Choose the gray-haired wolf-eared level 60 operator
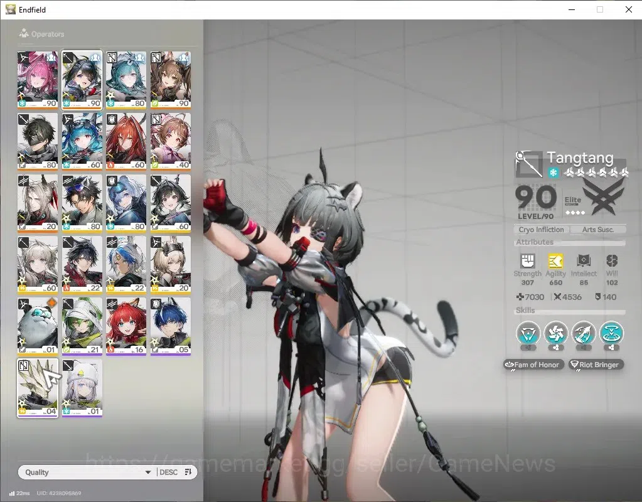Screen dimensions: 642x502 pos(38,265)
